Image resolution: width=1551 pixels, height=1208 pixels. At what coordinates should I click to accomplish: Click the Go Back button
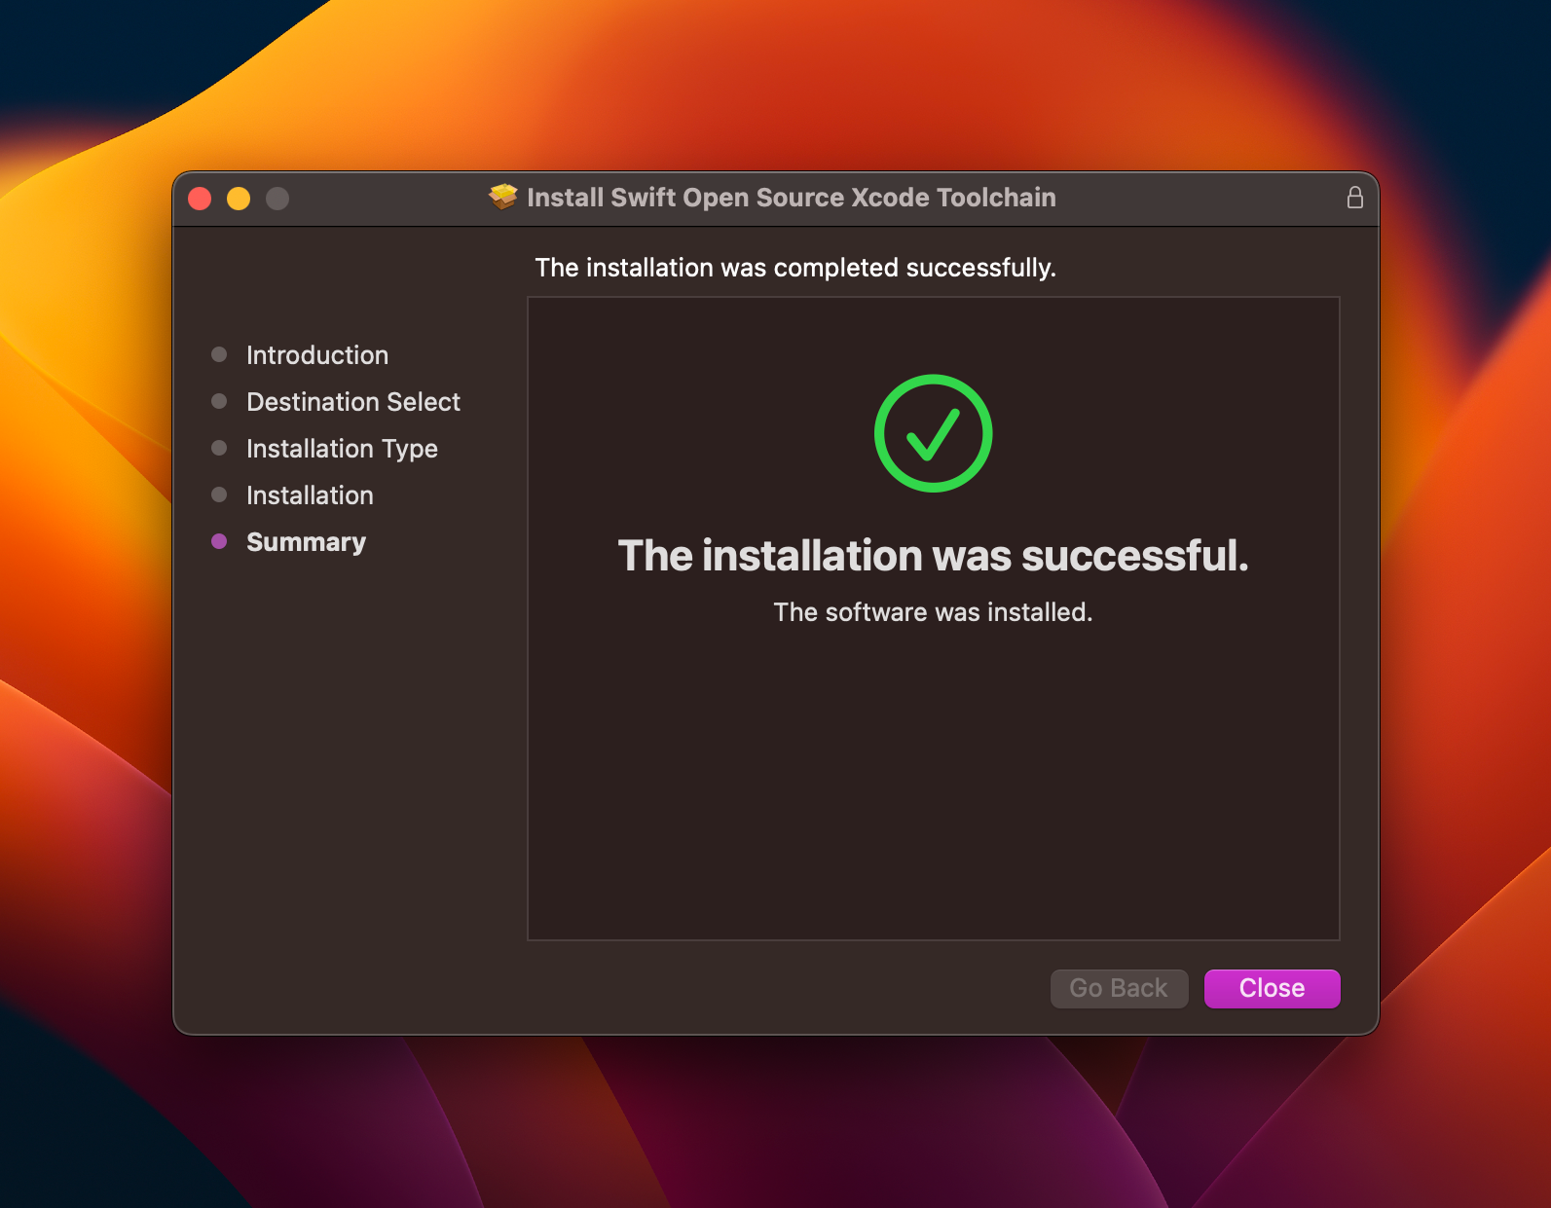[1119, 988]
